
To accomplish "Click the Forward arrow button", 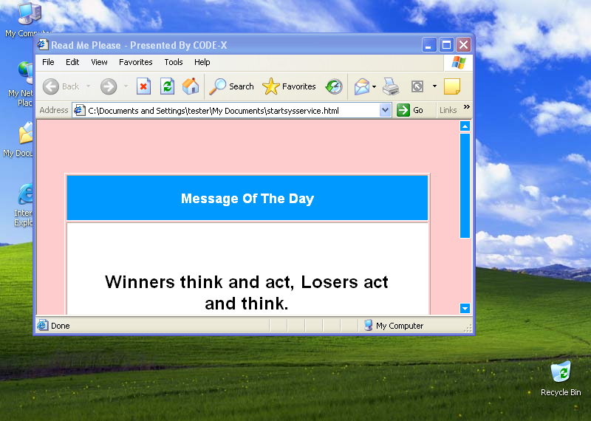I will [x=109, y=86].
